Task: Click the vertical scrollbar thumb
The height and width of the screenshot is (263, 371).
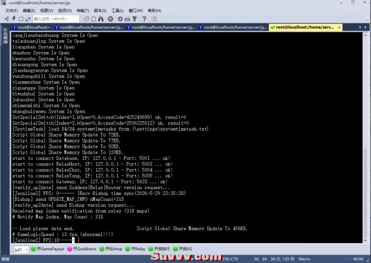Action: [365, 192]
